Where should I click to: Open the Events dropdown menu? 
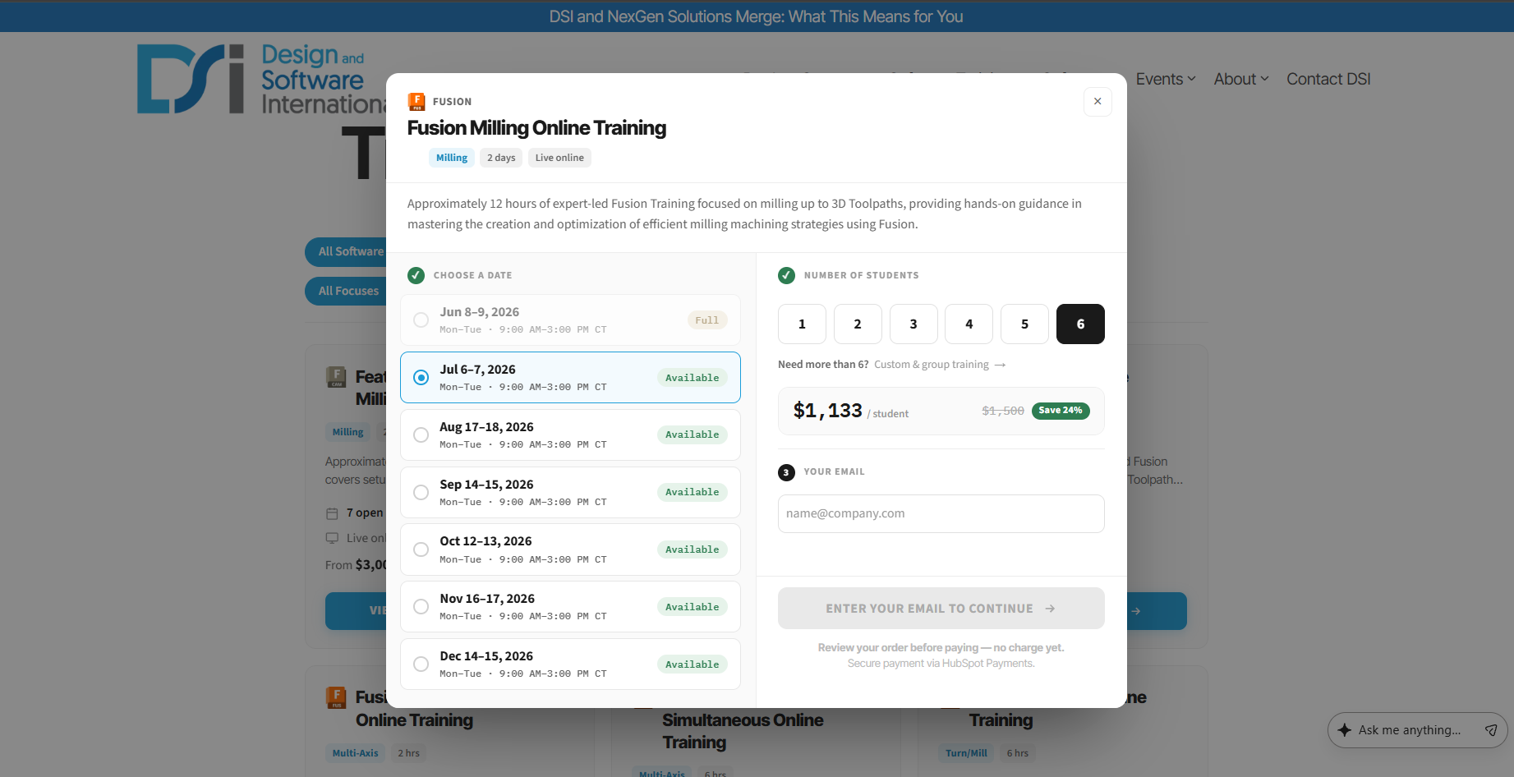pos(1166,79)
